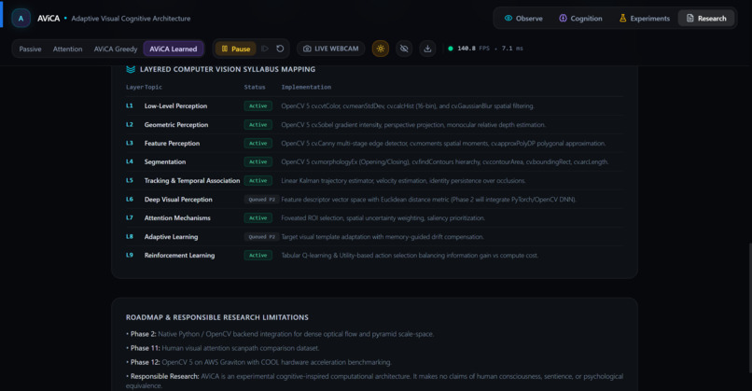Click the layered syllabus mapping icon

click(x=131, y=69)
